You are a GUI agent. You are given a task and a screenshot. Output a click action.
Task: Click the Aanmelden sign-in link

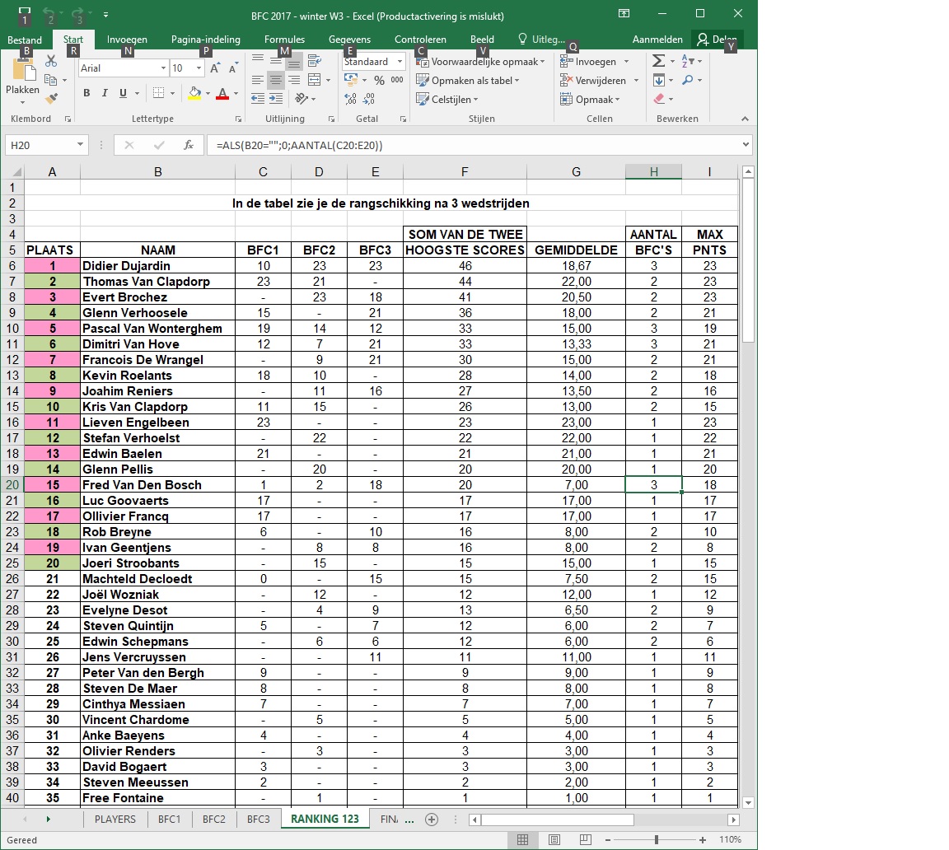click(657, 40)
